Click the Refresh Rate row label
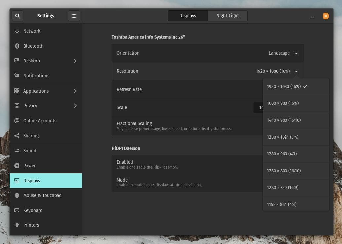The width and height of the screenshot is (342, 244). coord(129,89)
